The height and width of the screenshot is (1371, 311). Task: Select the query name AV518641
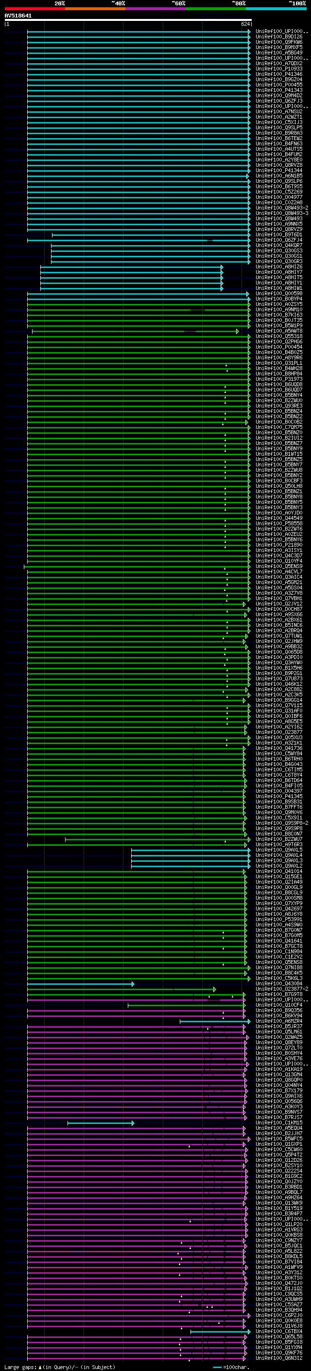tap(18, 16)
